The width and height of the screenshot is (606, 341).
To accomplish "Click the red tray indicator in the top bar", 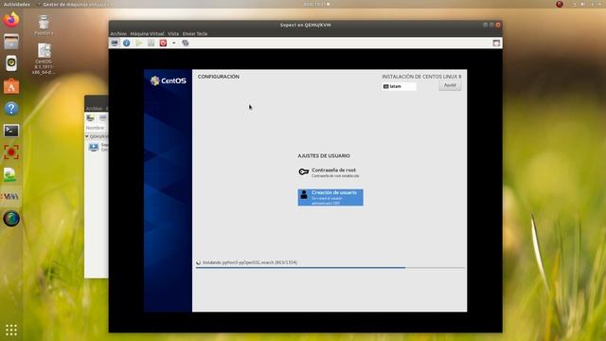I will point(560,4).
